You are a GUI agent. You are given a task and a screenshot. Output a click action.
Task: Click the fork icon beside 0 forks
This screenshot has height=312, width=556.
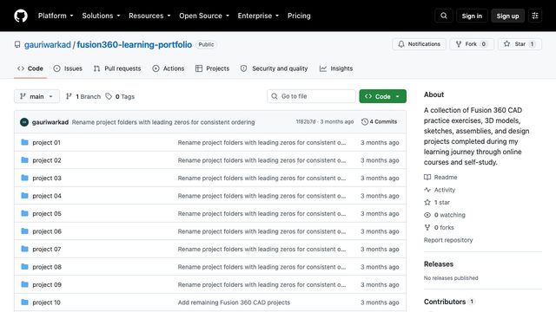(x=427, y=227)
